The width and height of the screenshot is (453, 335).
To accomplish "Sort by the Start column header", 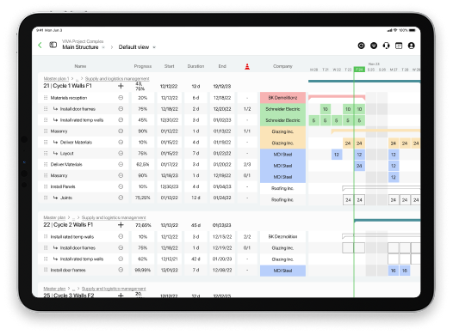I will [x=170, y=66].
